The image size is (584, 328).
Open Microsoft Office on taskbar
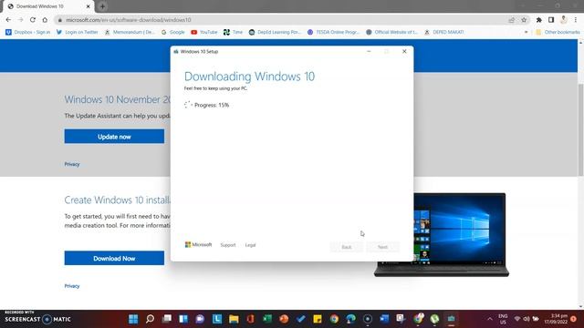click(250, 319)
